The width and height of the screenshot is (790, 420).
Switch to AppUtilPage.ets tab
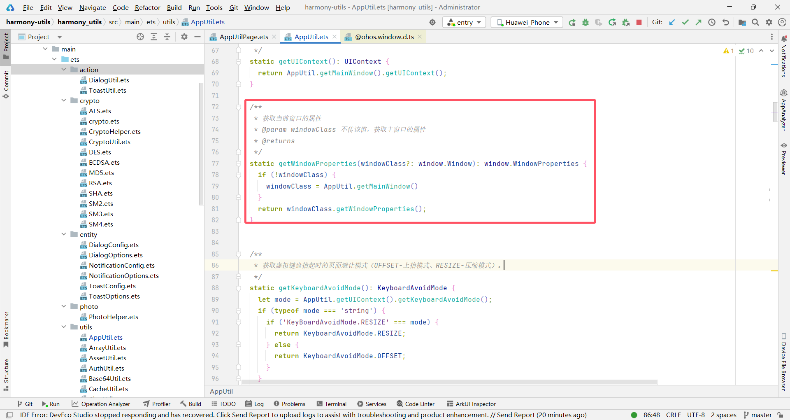coord(243,37)
